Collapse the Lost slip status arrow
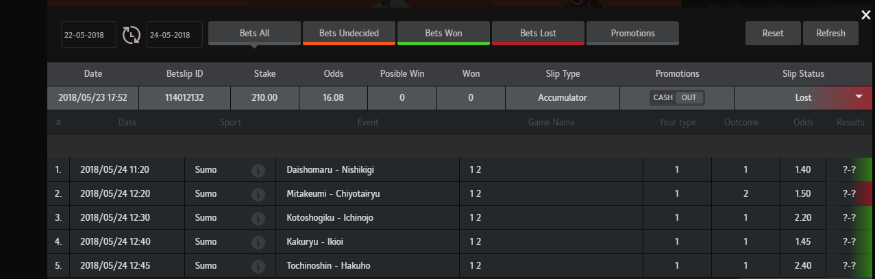The height and width of the screenshot is (279, 875). pos(859,97)
